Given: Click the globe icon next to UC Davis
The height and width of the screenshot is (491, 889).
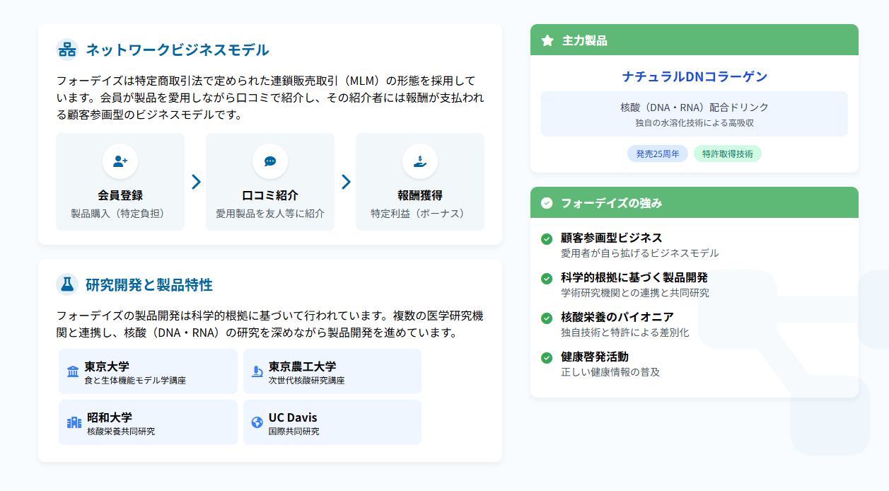Looking at the screenshot, I should pyautogui.click(x=257, y=422).
